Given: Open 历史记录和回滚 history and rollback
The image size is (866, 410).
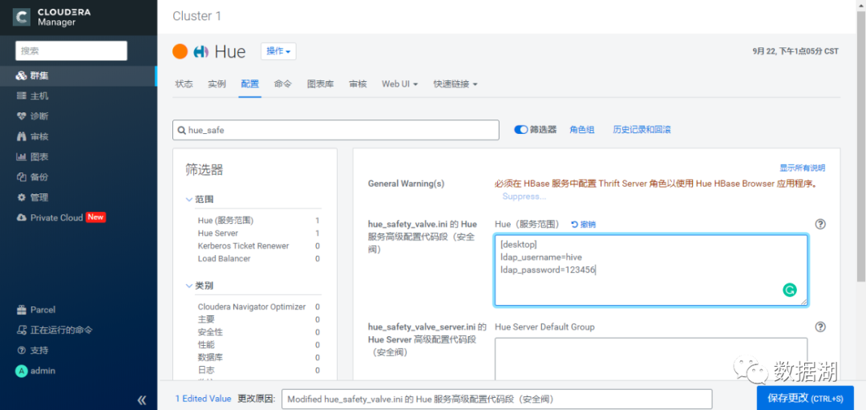Looking at the screenshot, I should click(x=641, y=130).
